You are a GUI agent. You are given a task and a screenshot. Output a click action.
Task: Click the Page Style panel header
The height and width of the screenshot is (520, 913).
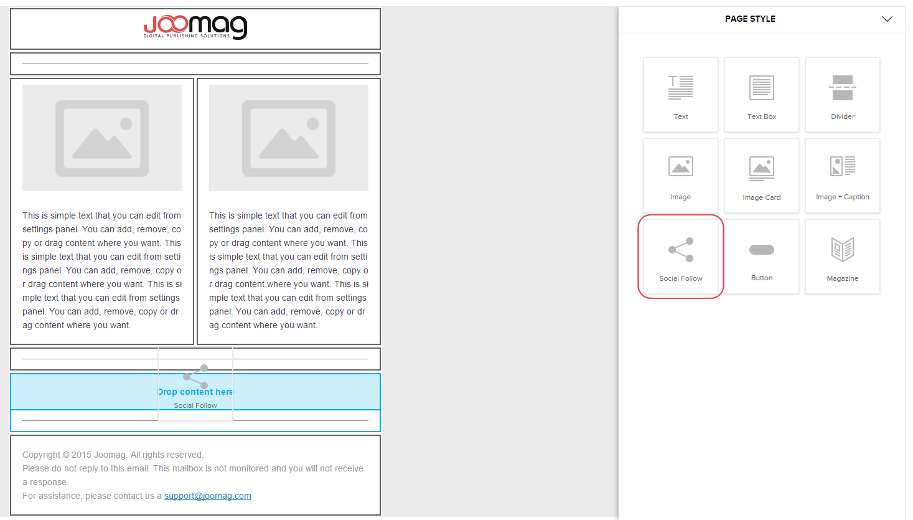[749, 19]
